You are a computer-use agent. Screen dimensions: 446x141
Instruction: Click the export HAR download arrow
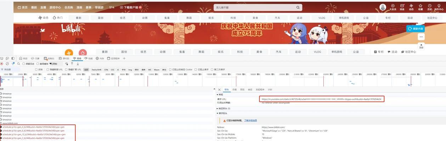(78, 64)
